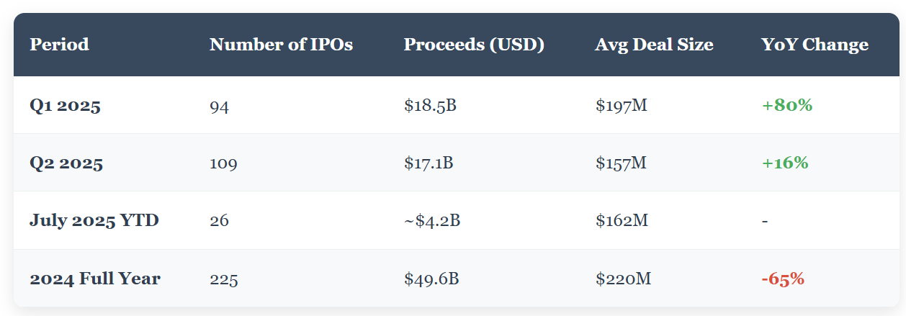The width and height of the screenshot is (906, 316).
Task: Click the +16% YoY change value
Action: click(x=785, y=163)
